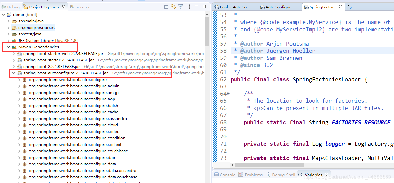The image size is (394, 183).
Task: Click Problems tab icon
Action: [x=241, y=175]
